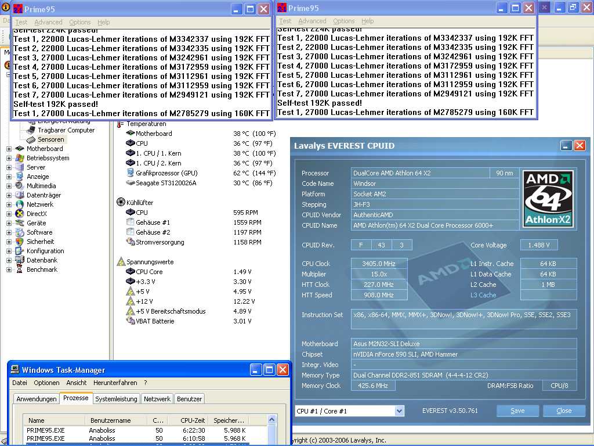594x446 pixels.
Task: Click the 1.488 V Core Voltage value
Action: coord(539,245)
